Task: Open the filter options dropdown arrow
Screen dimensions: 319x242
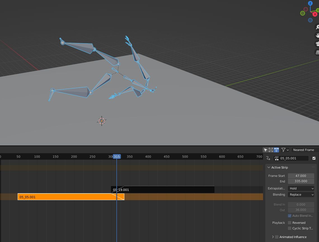Action: click(x=288, y=150)
